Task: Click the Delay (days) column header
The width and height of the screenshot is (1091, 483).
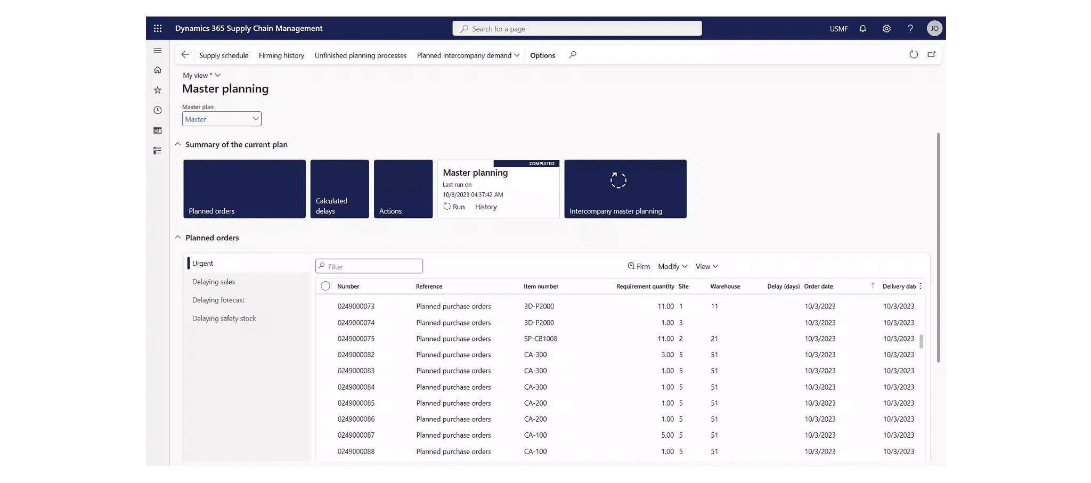Action: 783,286
